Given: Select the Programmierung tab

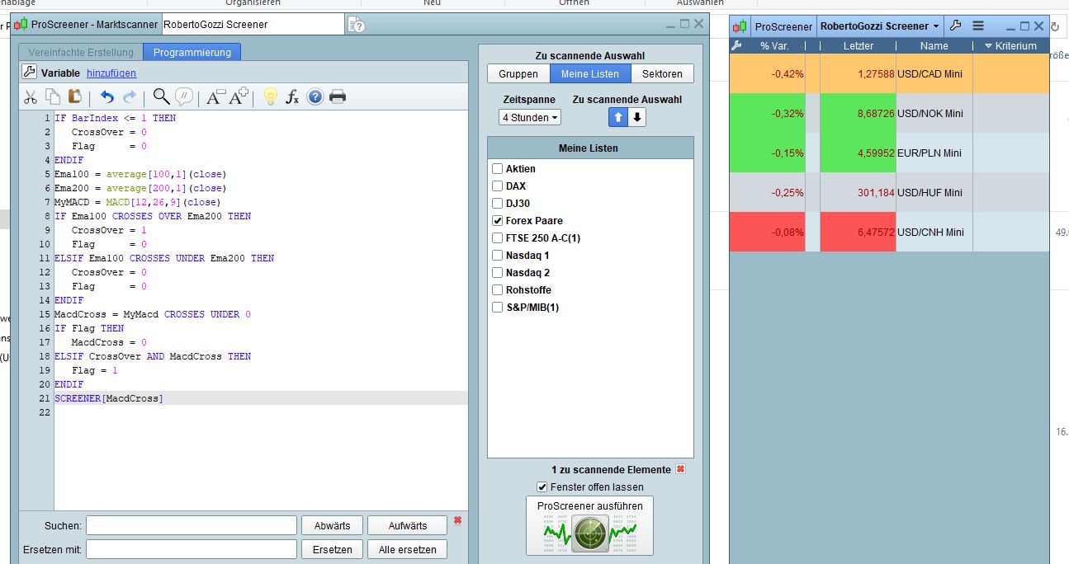Looking at the screenshot, I should 192,52.
